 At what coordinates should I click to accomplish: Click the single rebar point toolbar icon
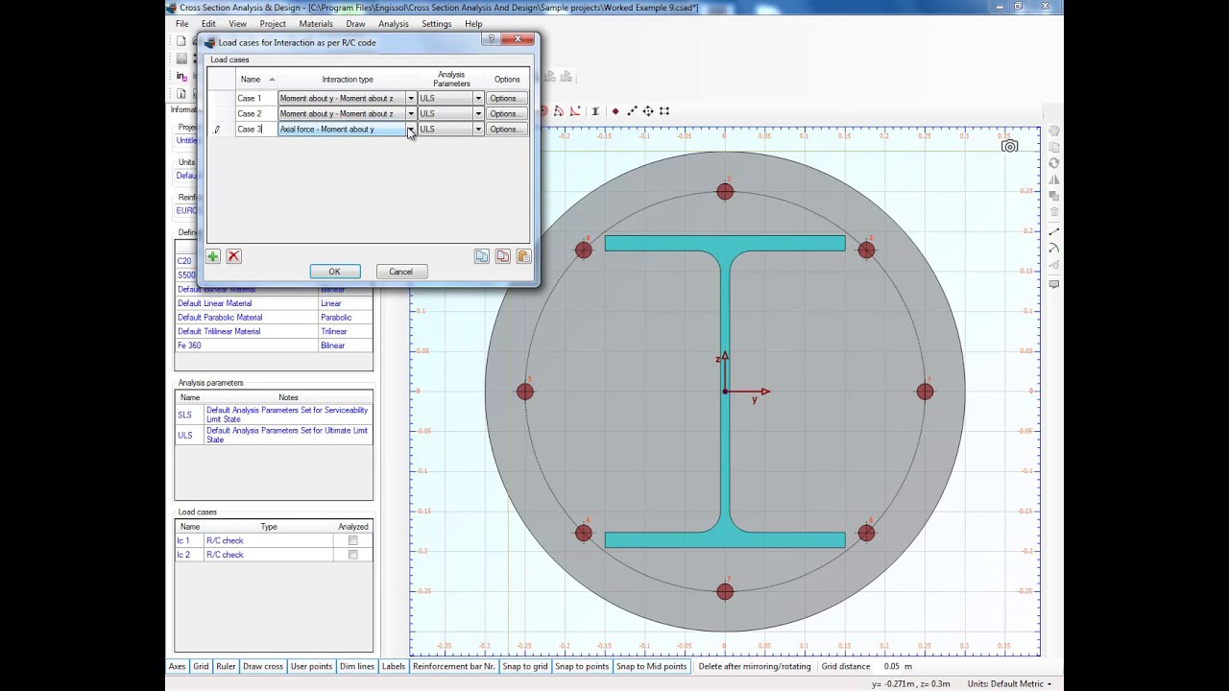[615, 111]
